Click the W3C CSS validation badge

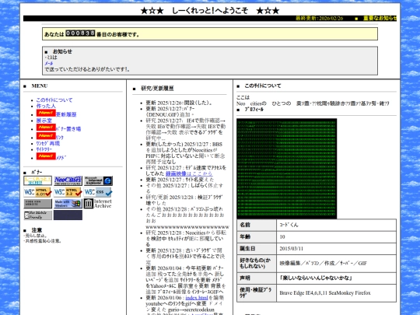[98, 192]
